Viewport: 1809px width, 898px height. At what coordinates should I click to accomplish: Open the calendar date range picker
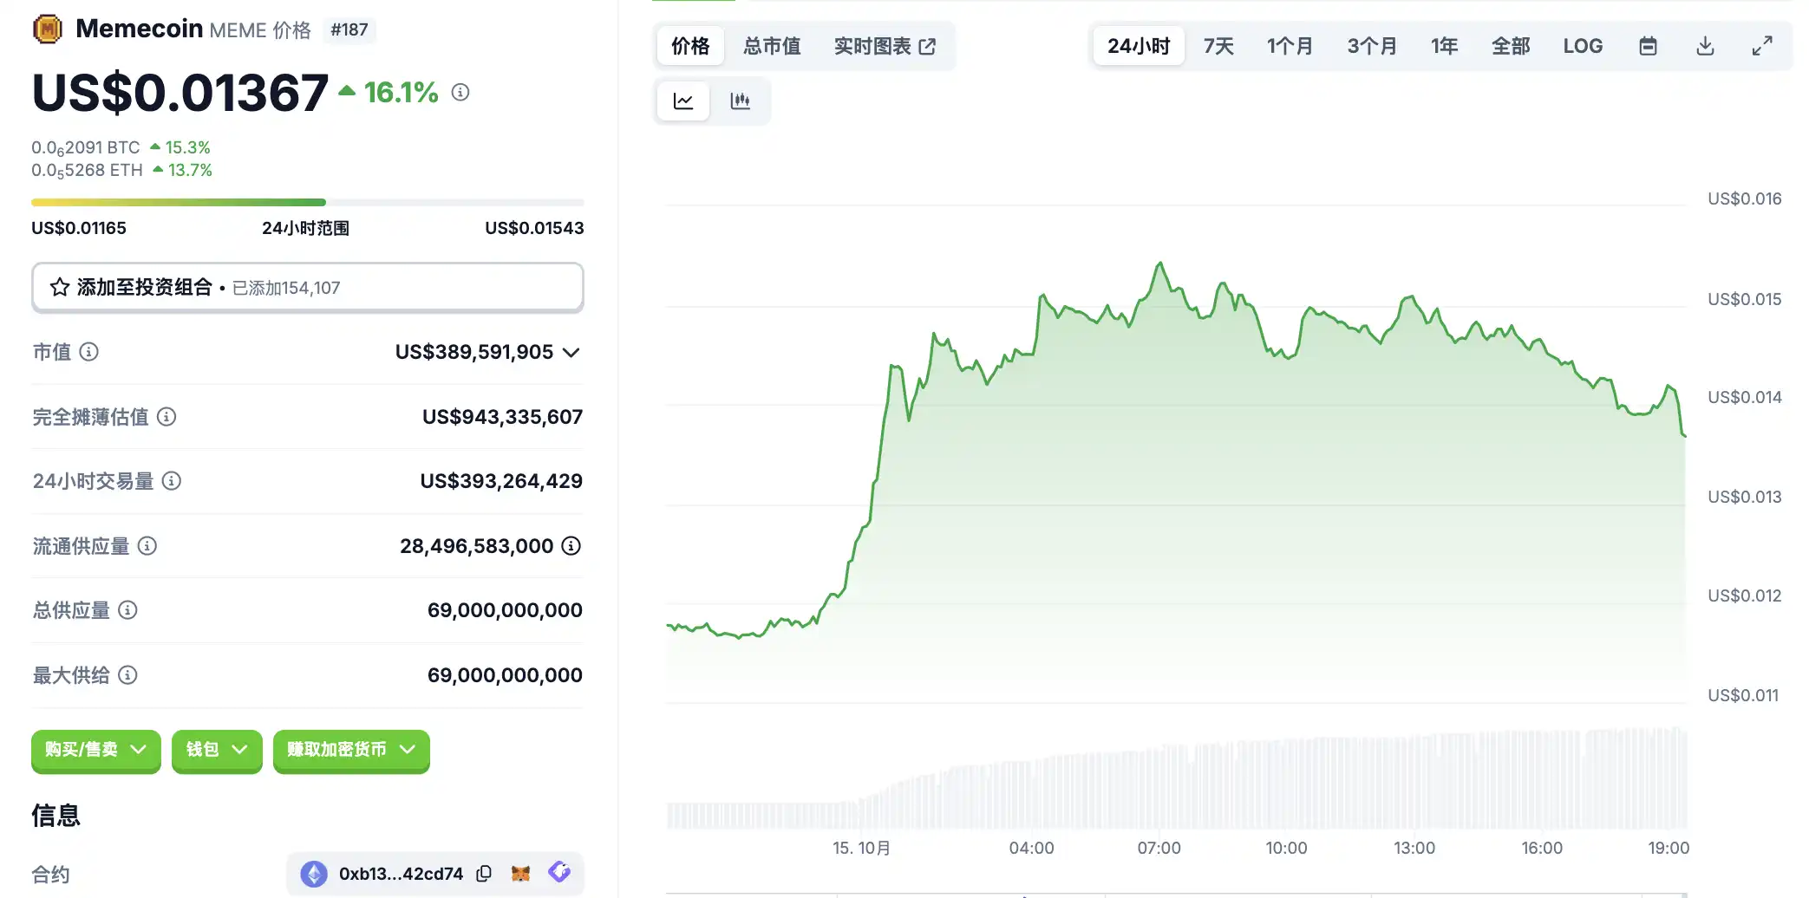pyautogui.click(x=1648, y=46)
